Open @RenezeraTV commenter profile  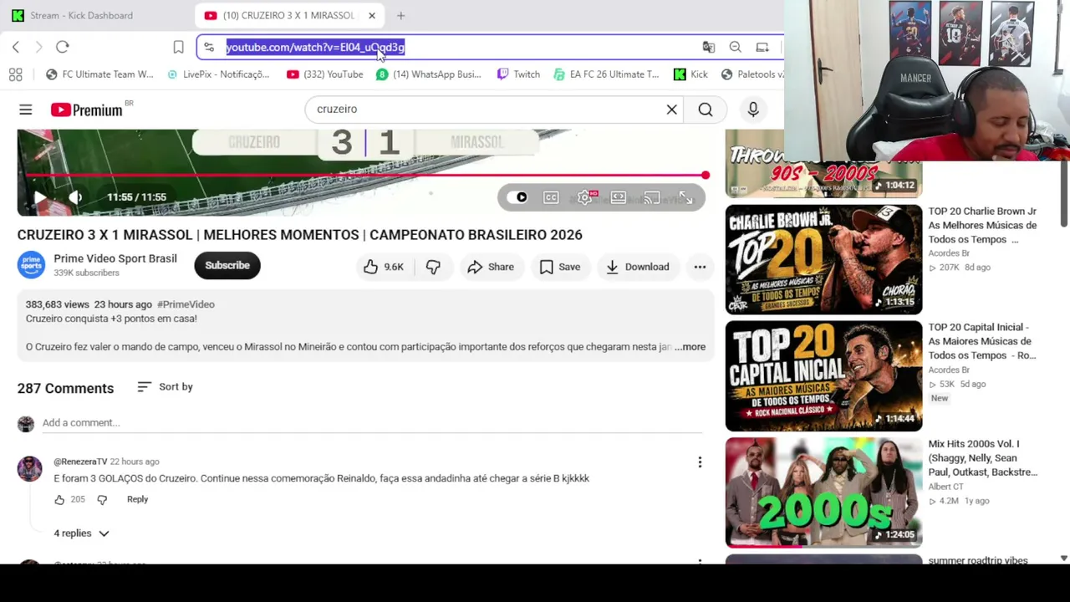point(80,462)
